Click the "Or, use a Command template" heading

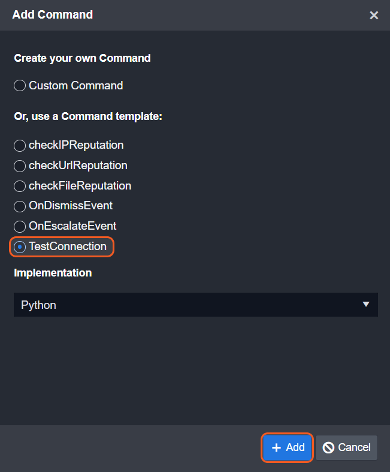[88, 116]
